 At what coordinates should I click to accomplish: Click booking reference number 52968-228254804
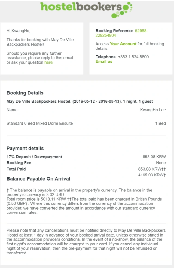(x=121, y=33)
